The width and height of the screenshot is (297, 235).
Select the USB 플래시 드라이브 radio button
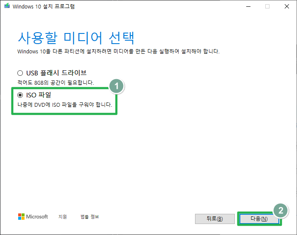pyautogui.click(x=20, y=73)
